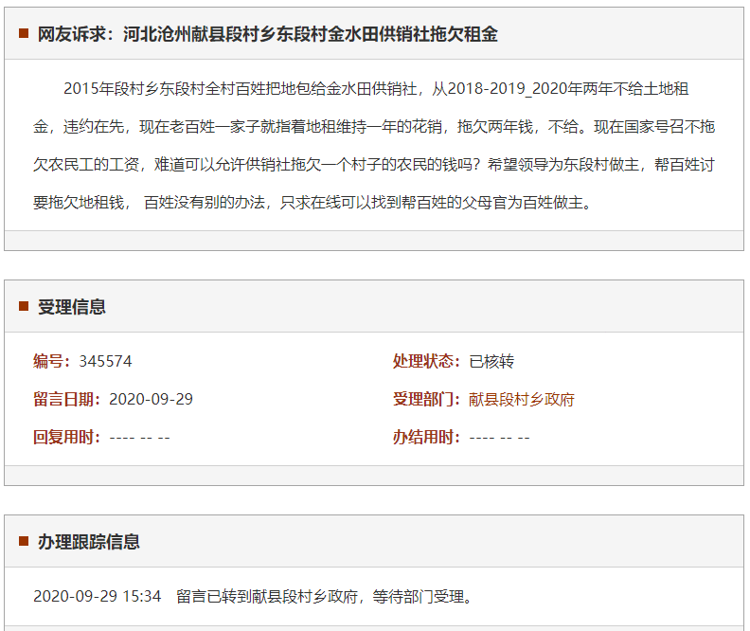Select the message date 2020-09-29 in 受理信息
The height and width of the screenshot is (631, 750).
coord(151,399)
